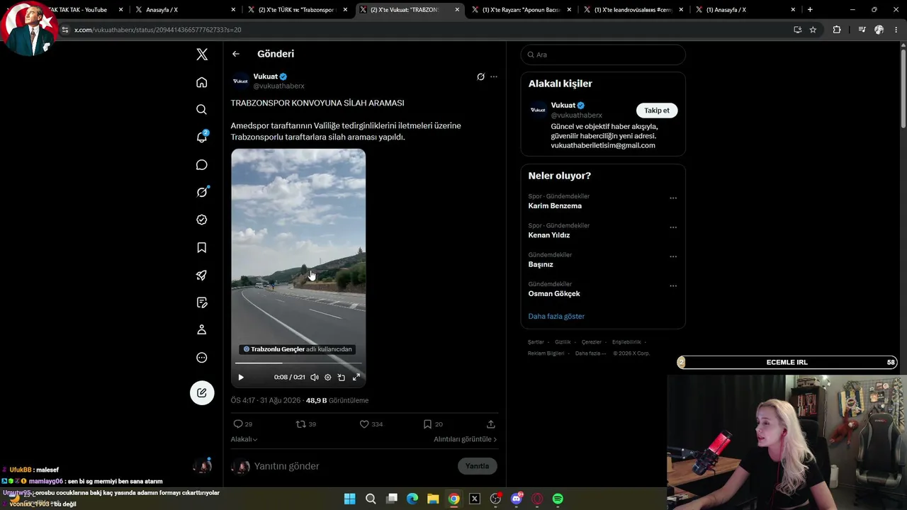This screenshot has height=510, width=907.
Task: Bookmark this page with the star icon
Action: coord(813,30)
